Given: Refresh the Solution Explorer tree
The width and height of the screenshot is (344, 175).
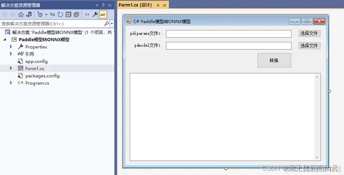Looking at the screenshot, I should 60,14.
